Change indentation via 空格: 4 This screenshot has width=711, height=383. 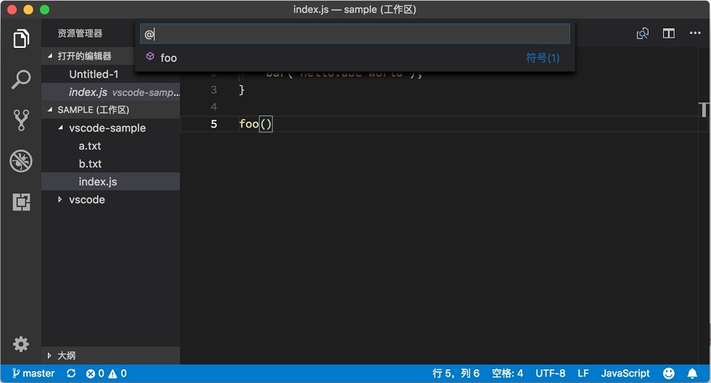507,374
